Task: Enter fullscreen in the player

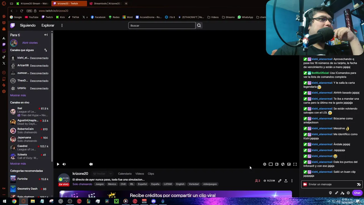Action: click(295, 164)
